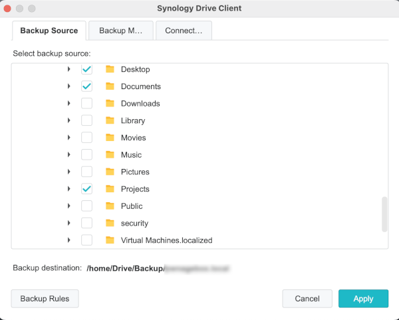
Task: Click the Movies folder icon
Action: pyautogui.click(x=110, y=138)
